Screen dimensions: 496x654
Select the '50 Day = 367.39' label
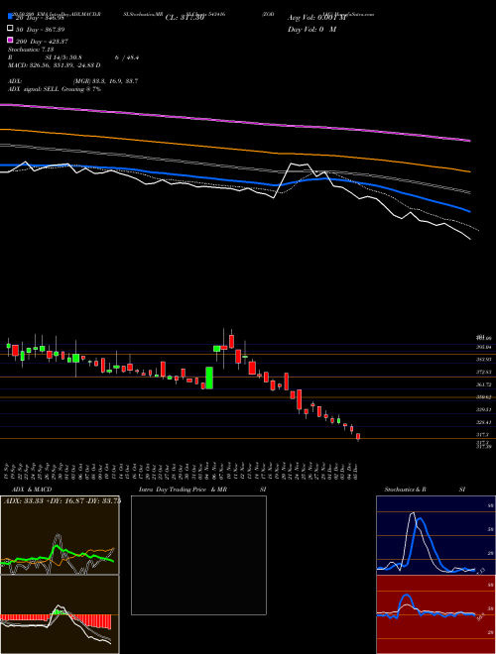40,30
